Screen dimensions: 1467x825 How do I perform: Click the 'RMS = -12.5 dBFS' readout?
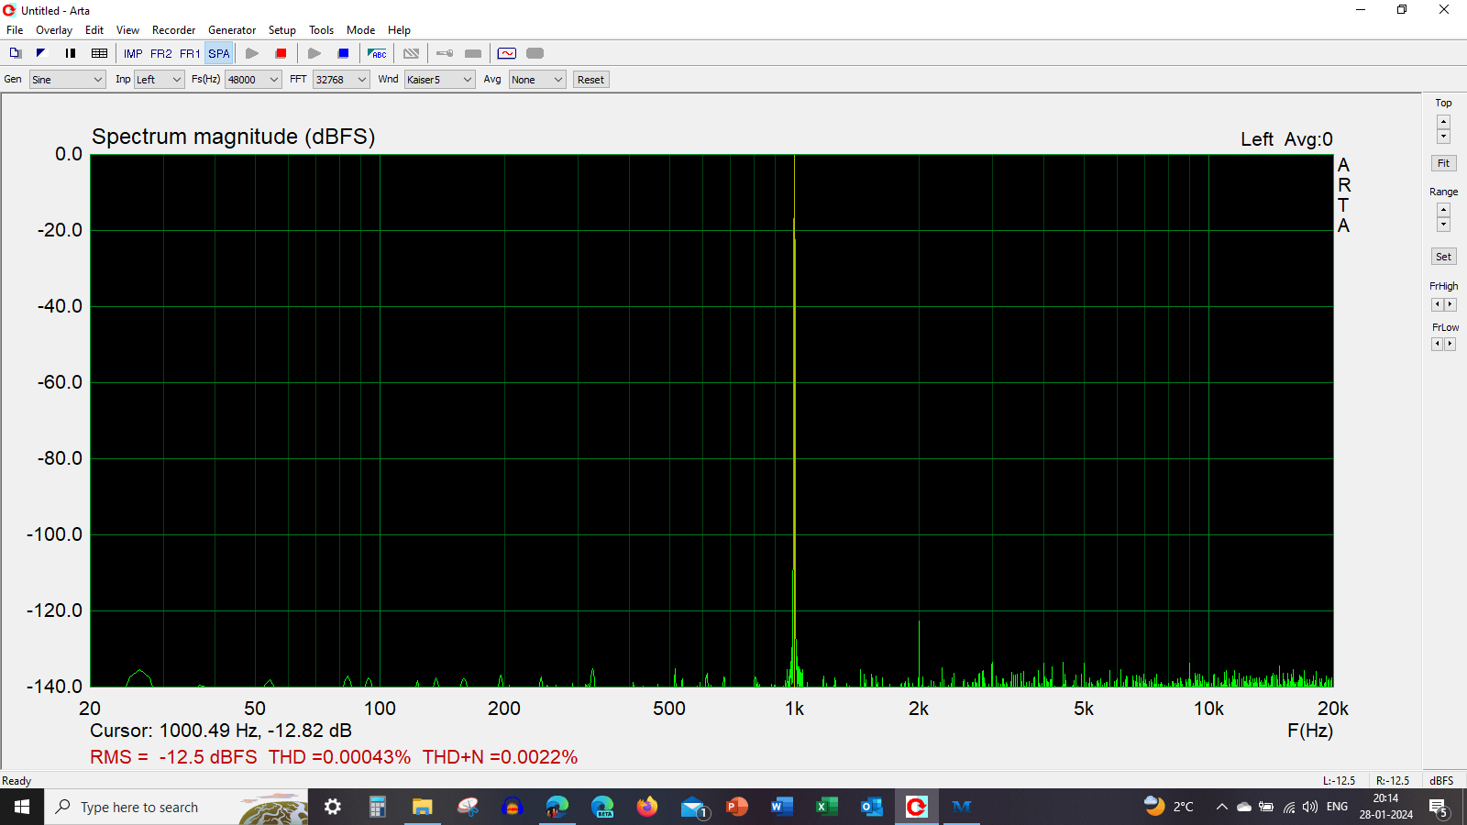pos(173,757)
